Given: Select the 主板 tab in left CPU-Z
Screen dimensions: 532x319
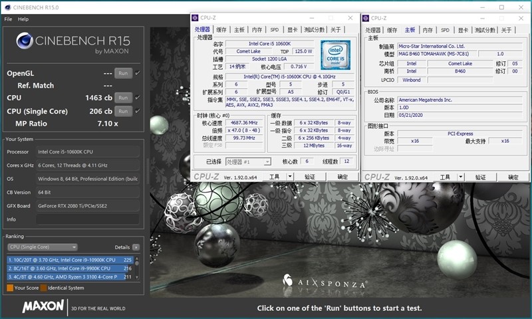Looking at the screenshot, I should coord(239,30).
